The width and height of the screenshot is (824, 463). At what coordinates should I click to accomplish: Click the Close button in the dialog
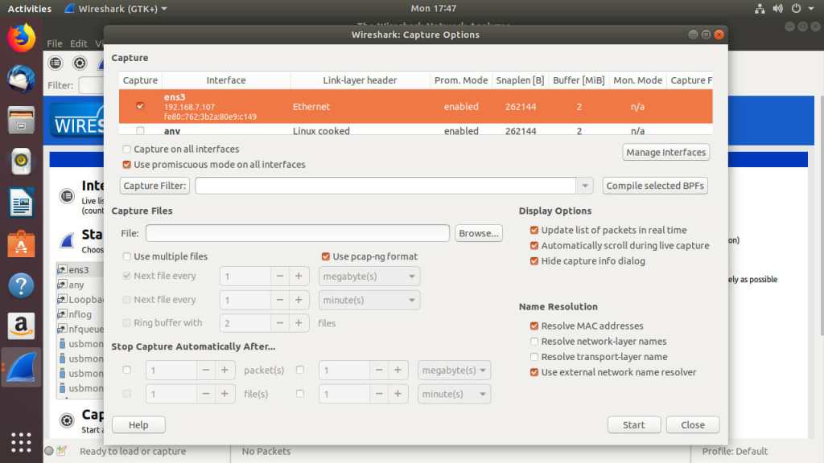click(x=693, y=424)
